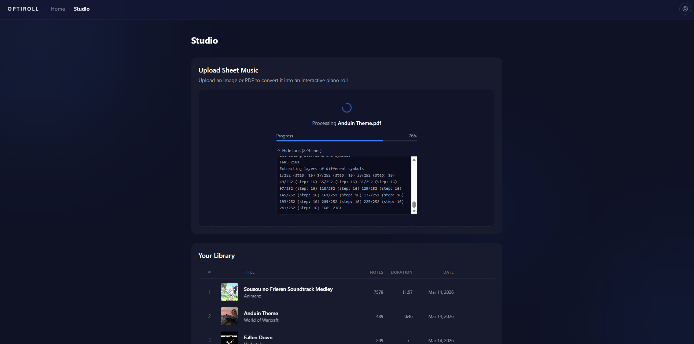694x344 pixels.
Task: Navigate to the Home tab
Action: pos(58,8)
